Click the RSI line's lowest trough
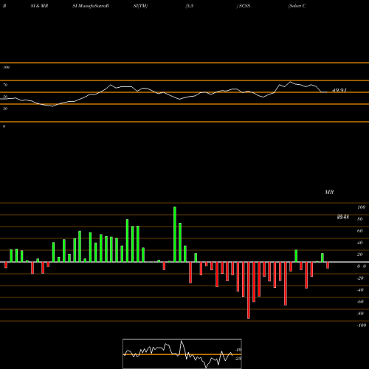The image size is (369, 369). coord(52,106)
